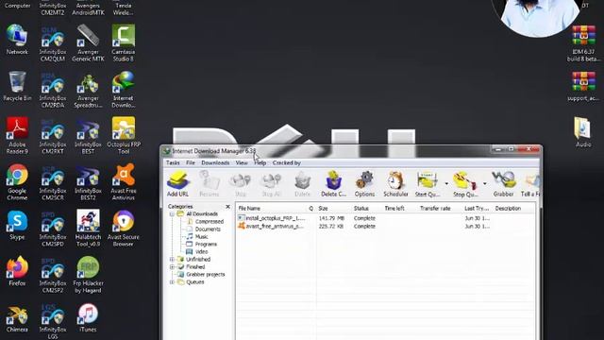This screenshot has height=340, width=604.
Task: Select the avast_free_antivirus download row
Action: click(x=385, y=227)
